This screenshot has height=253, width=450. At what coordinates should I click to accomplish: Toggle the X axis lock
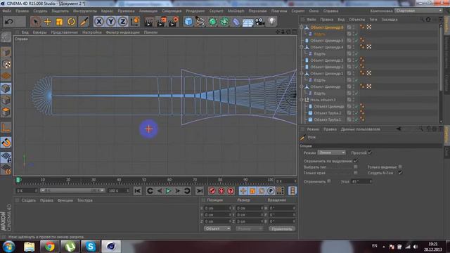click(x=99, y=22)
